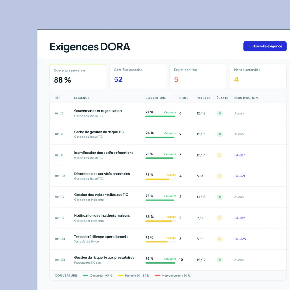
Task: Click the 5 / 7 preuves value
Action: (200, 239)
